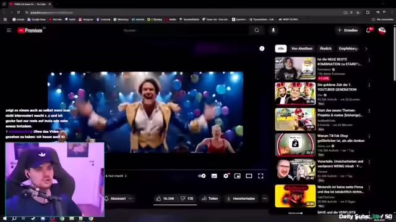Open video settings gear

click(x=226, y=176)
